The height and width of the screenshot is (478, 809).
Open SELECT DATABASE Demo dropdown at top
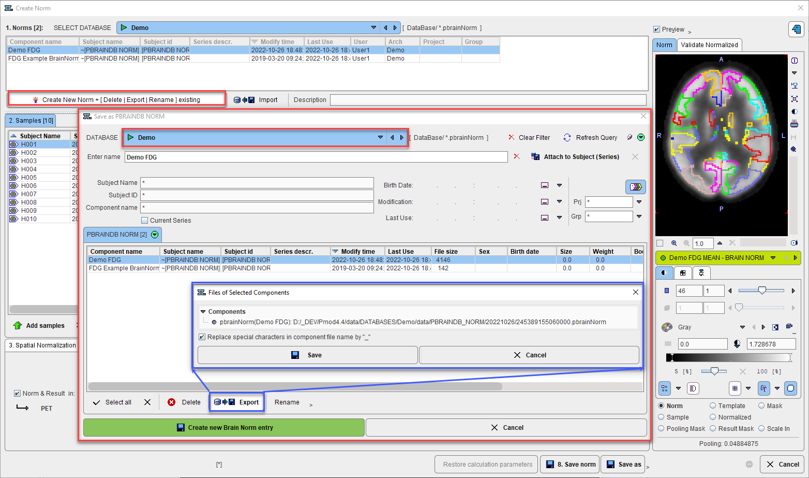coord(374,28)
